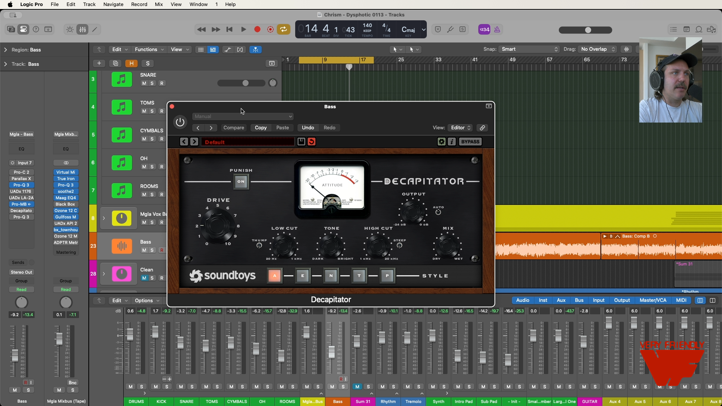The image size is (722, 406).
Task: Toggle the Punish ON switch
Action: 241,182
